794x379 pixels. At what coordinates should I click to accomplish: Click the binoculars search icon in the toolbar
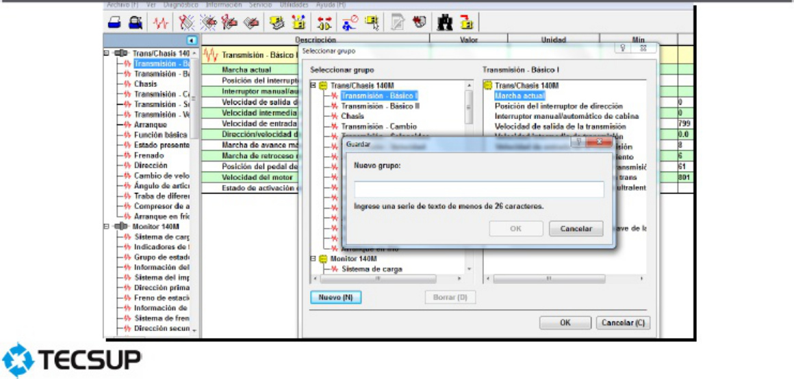click(x=444, y=23)
